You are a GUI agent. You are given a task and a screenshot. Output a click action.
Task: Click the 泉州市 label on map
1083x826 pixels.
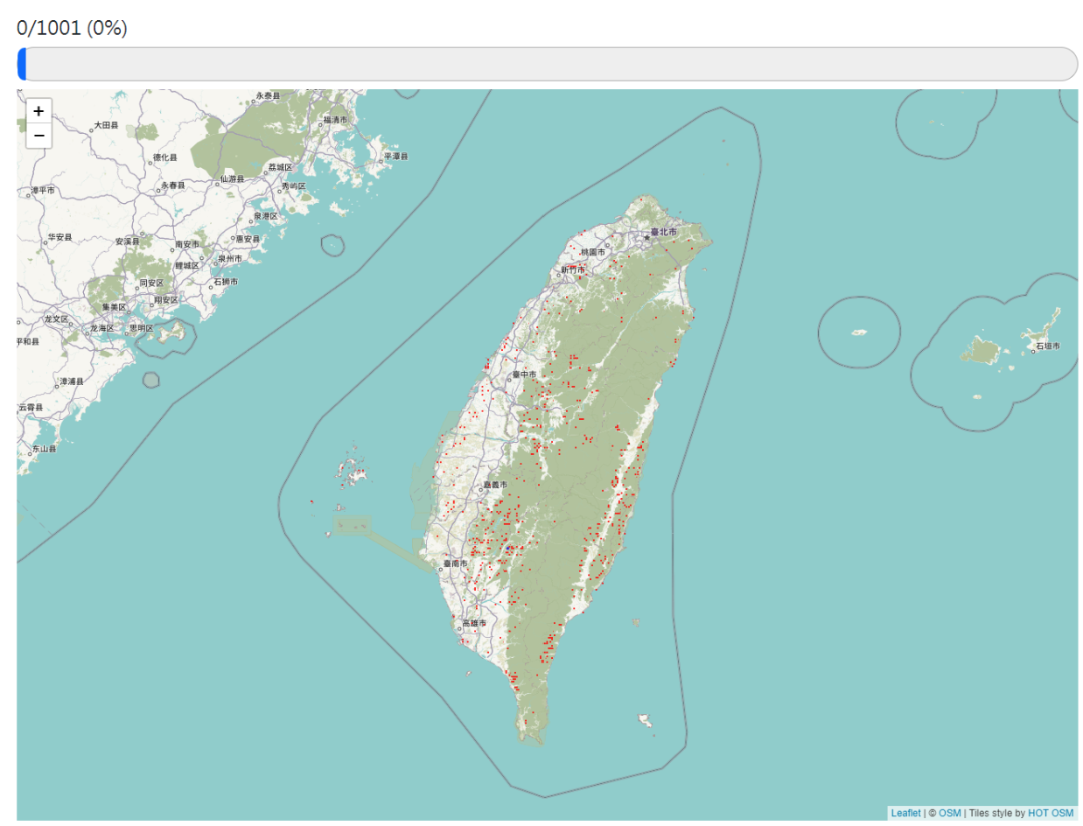coord(229,259)
